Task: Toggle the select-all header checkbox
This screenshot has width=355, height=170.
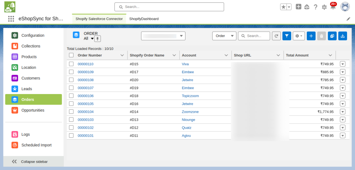Action: (x=71, y=55)
